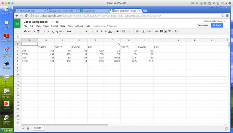Open the Help menu
This screenshot has width=233, height=133.
tap(88, 26)
